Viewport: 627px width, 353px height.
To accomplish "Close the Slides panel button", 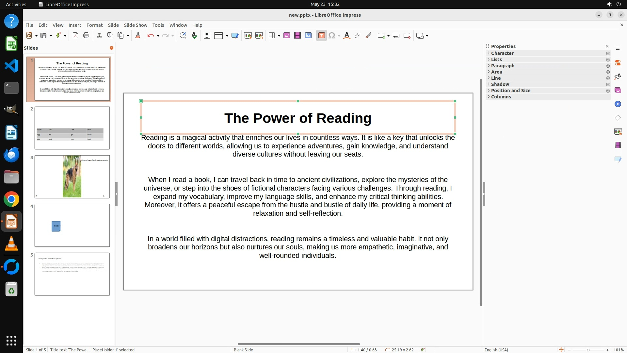I will click(111, 48).
